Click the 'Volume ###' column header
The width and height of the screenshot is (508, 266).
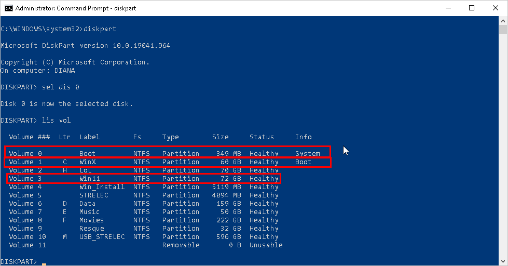pos(30,137)
